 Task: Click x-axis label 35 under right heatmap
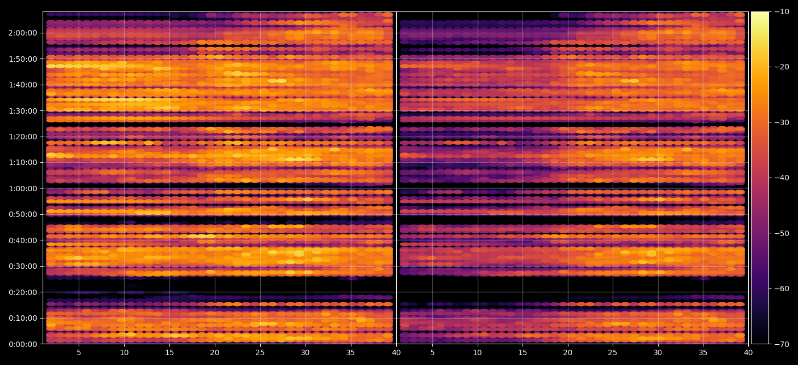point(704,353)
